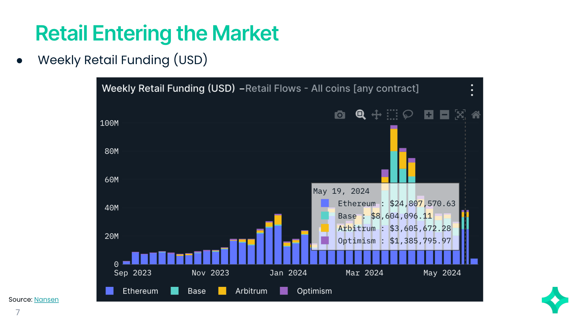
Task: Open the Nansen source link
Action: (x=46, y=300)
